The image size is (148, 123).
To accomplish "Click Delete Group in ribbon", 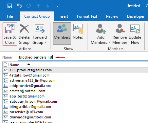I will (24, 34).
